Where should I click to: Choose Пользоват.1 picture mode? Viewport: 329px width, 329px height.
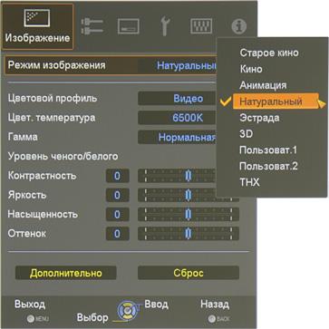pos(268,150)
